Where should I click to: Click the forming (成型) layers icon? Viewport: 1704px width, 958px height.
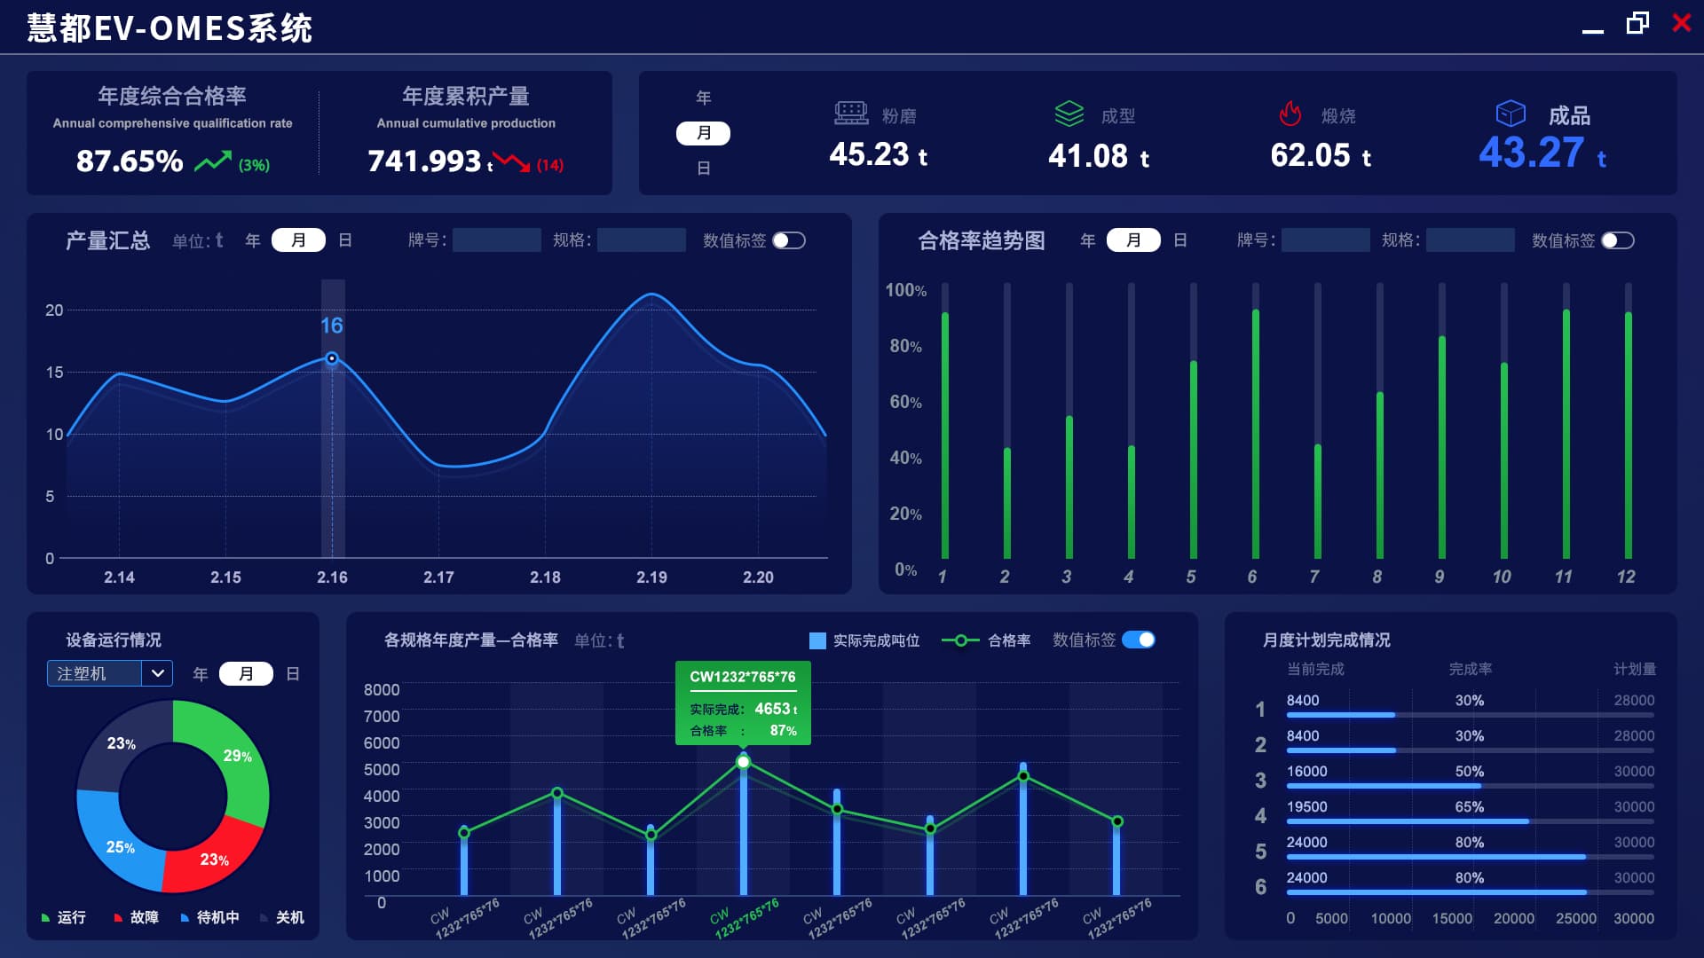click(x=1069, y=114)
